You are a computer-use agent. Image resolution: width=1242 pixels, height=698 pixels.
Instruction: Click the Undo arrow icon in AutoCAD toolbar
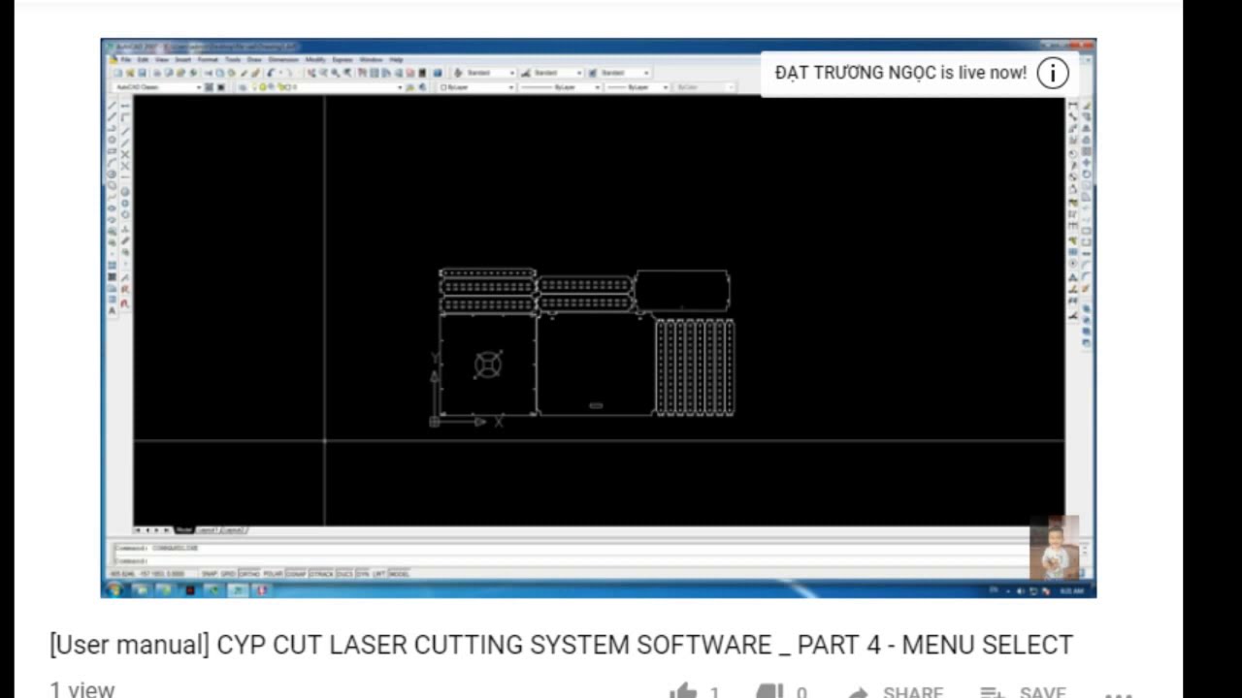point(271,73)
